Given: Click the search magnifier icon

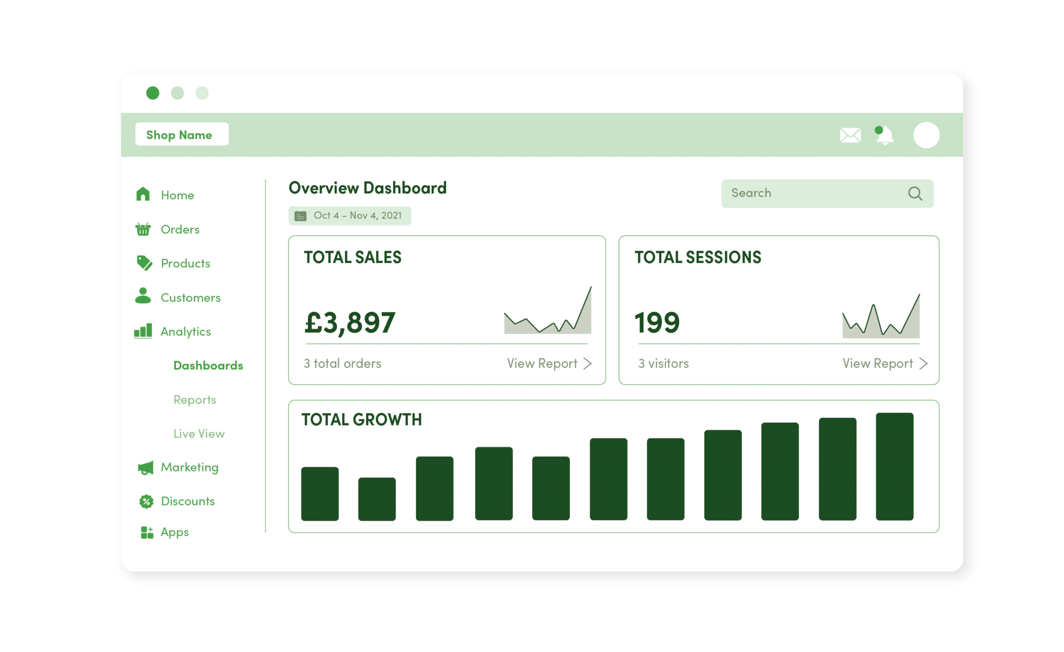Looking at the screenshot, I should 915,194.
